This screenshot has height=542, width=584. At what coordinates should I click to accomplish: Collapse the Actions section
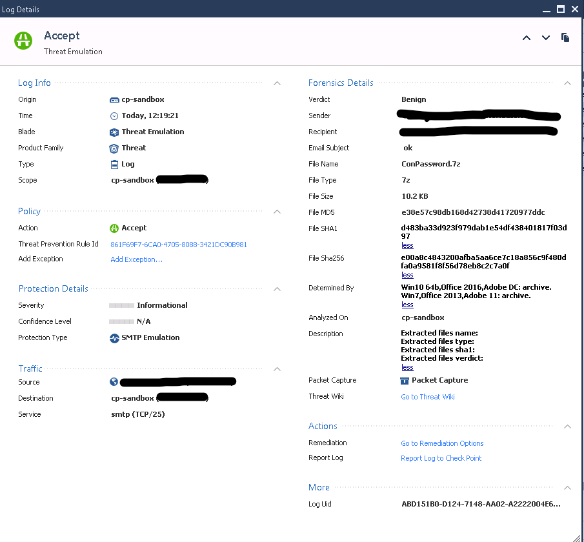(x=567, y=427)
